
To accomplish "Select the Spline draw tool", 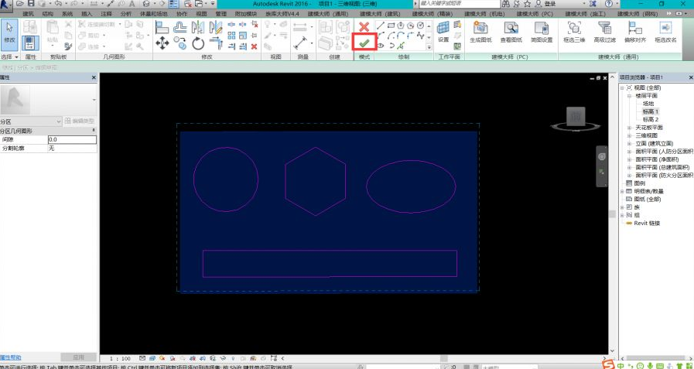I will [x=420, y=36].
